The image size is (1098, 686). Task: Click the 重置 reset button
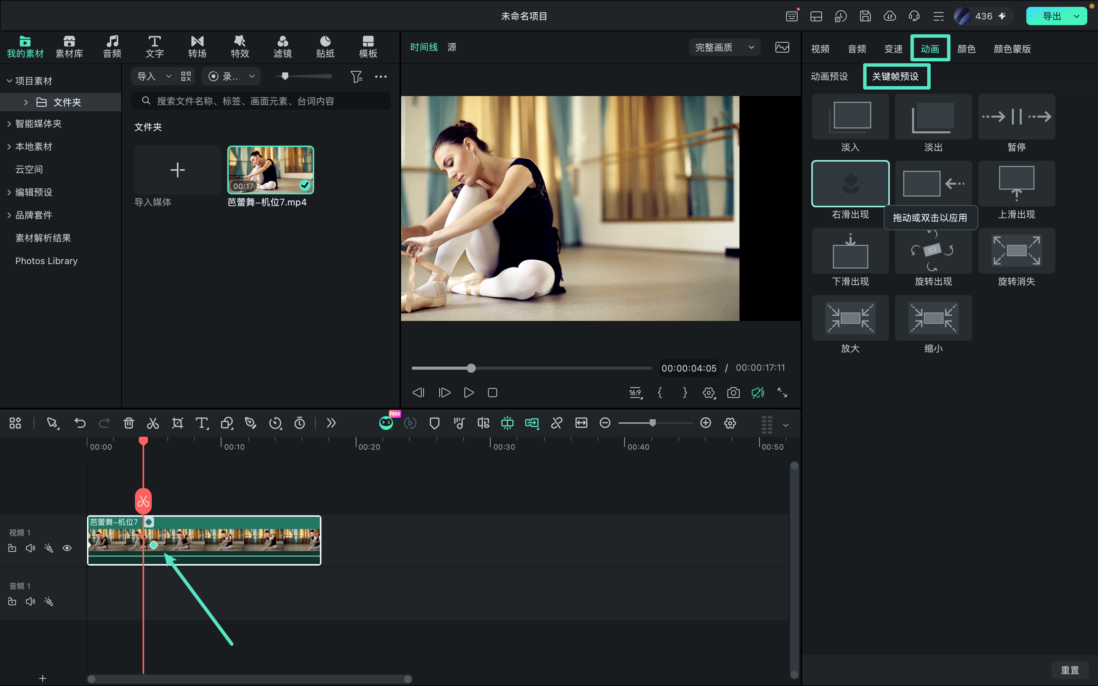click(1069, 670)
